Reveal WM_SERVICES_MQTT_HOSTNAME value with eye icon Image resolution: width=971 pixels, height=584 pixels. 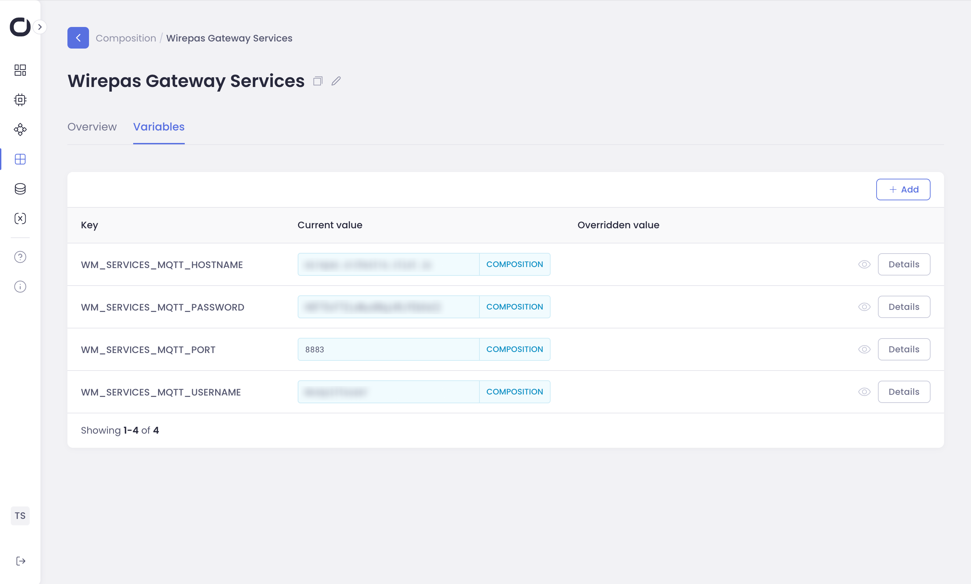[x=864, y=264]
